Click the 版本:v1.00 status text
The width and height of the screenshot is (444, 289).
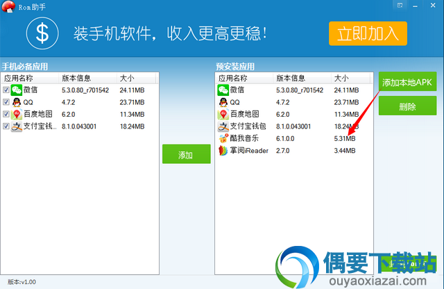click(x=22, y=282)
